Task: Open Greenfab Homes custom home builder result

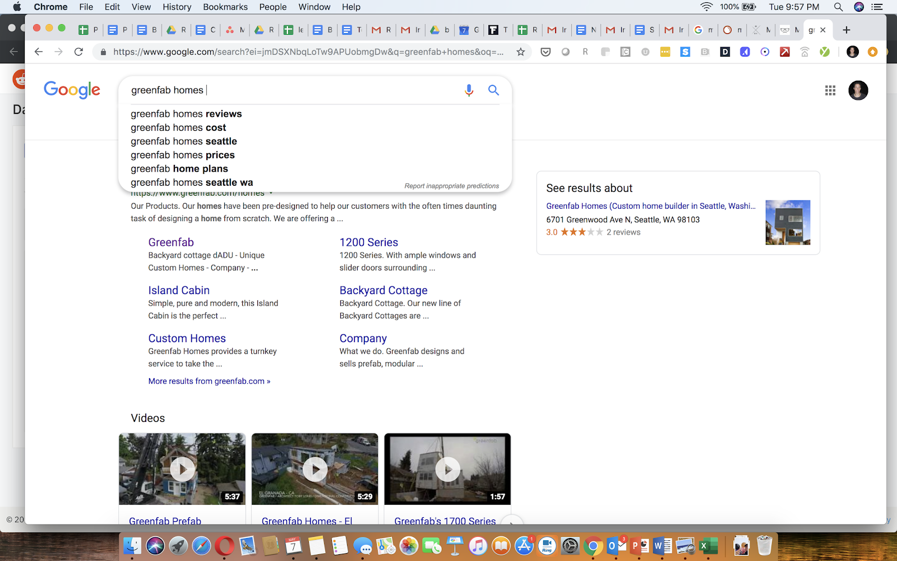Action: pos(651,206)
